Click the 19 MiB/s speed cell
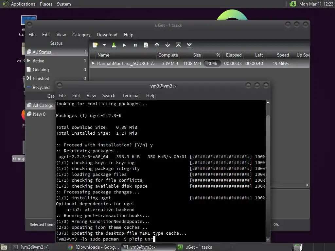 click(281, 63)
